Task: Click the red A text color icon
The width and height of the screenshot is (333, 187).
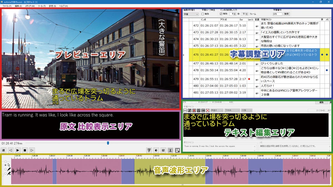Action: point(194,111)
